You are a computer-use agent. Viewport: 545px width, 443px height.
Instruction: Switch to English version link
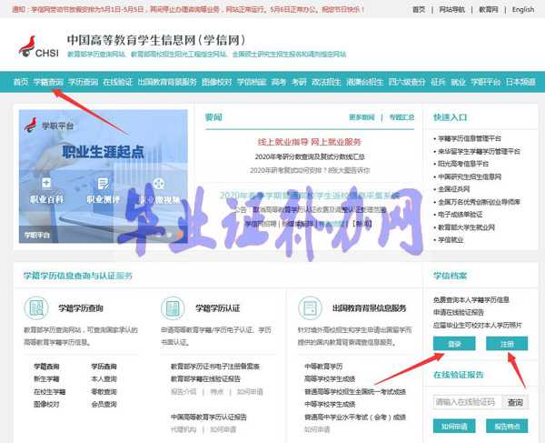523,9
